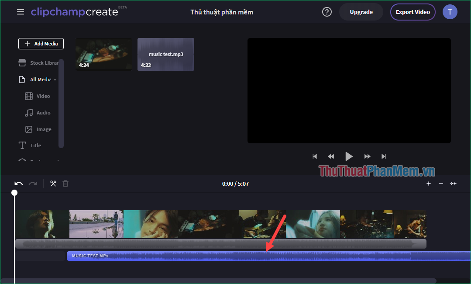
Task: Open the Stock Library panel
Action: pyautogui.click(x=39, y=62)
